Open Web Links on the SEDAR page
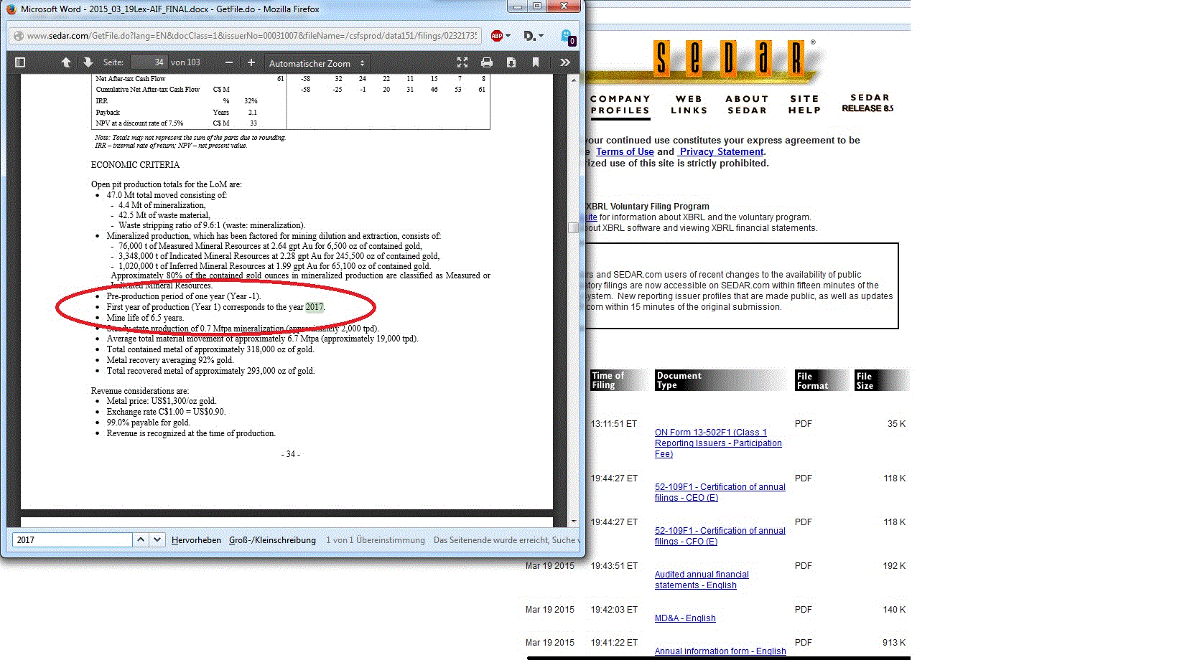Viewport: 1182px width, 665px height. [689, 105]
